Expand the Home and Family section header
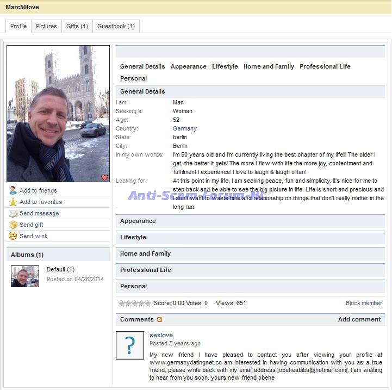Viewport: 392px width, 390px height. [145, 254]
